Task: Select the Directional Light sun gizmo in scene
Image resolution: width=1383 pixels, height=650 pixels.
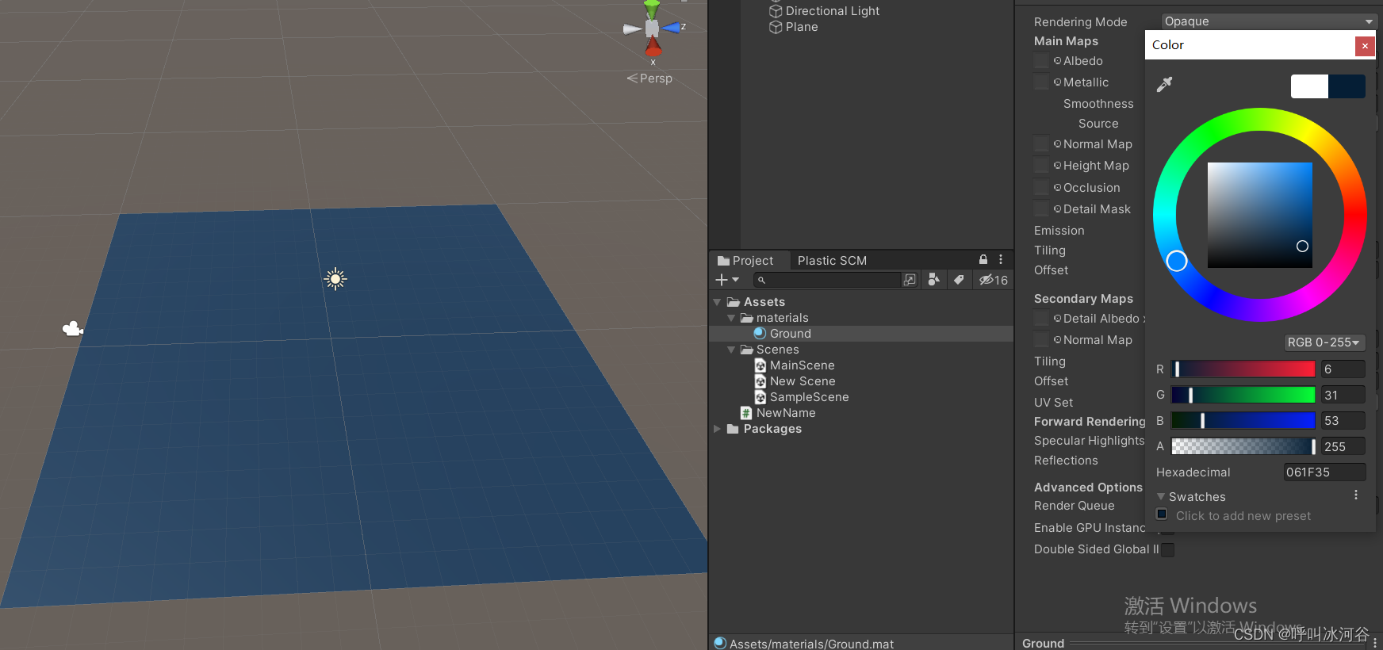Action: coord(335,279)
